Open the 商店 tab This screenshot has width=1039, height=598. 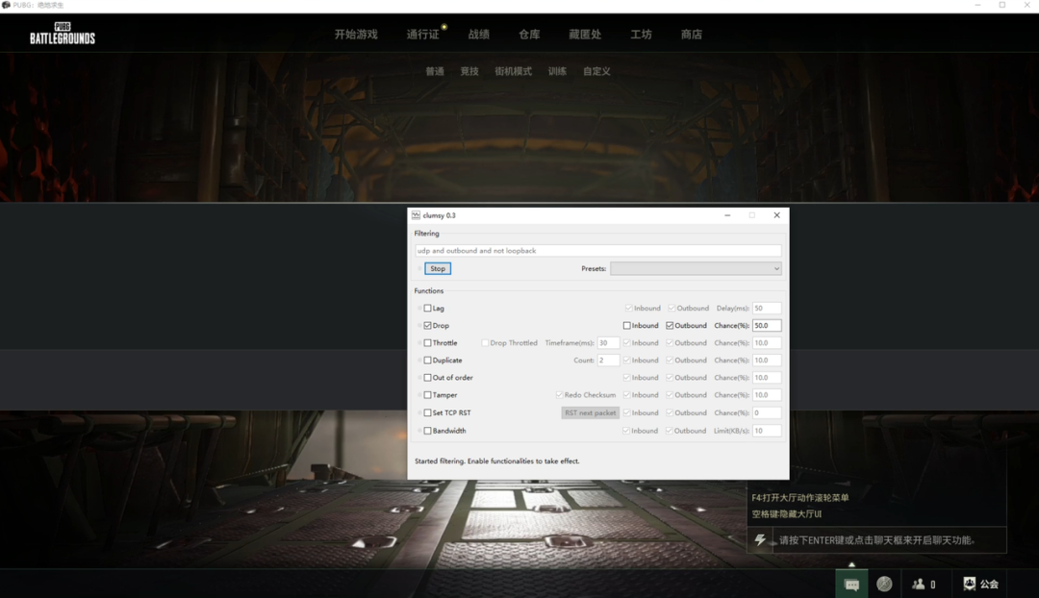pyautogui.click(x=691, y=34)
